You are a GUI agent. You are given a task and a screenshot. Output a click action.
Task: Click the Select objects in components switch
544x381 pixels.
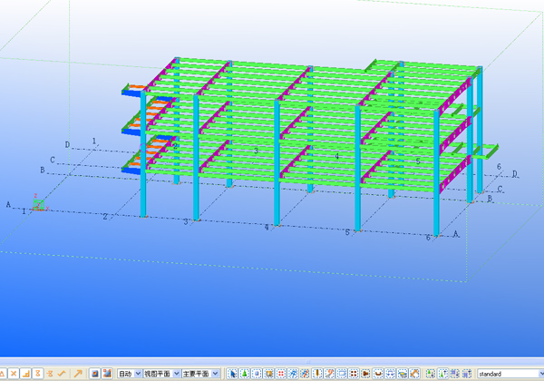coord(442,374)
